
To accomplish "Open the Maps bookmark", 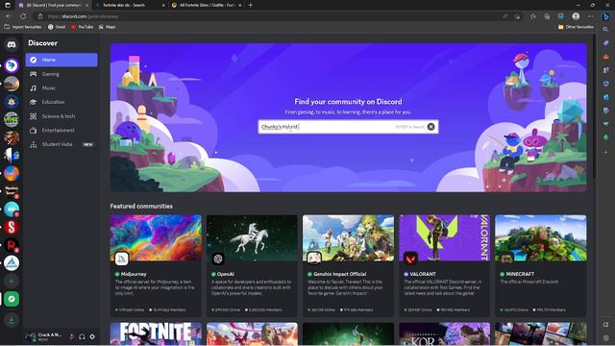I will [x=107, y=27].
